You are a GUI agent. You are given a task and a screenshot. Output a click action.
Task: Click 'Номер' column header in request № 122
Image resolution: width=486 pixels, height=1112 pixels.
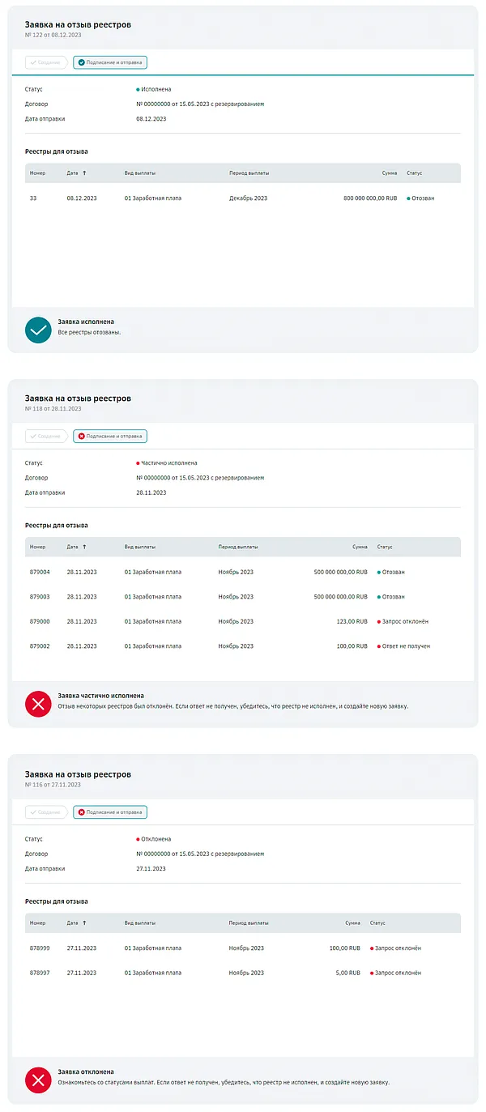[x=38, y=173]
